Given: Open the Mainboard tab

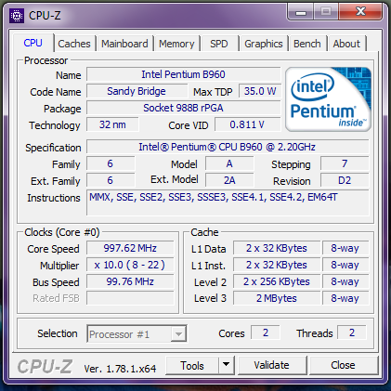Looking at the screenshot, I should pos(124,44).
